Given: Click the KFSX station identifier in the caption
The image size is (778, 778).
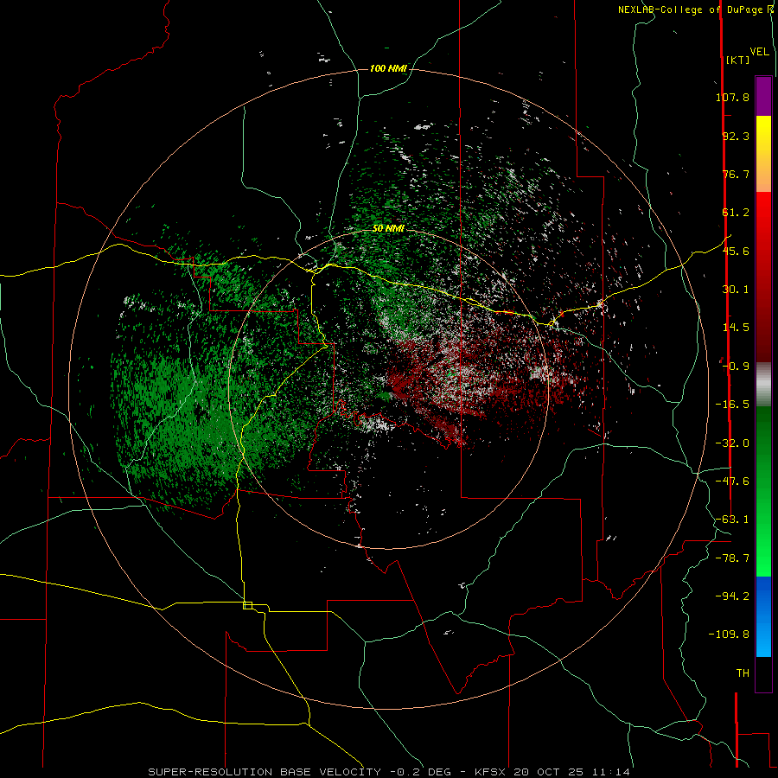Looking at the screenshot, I should pos(492,772).
